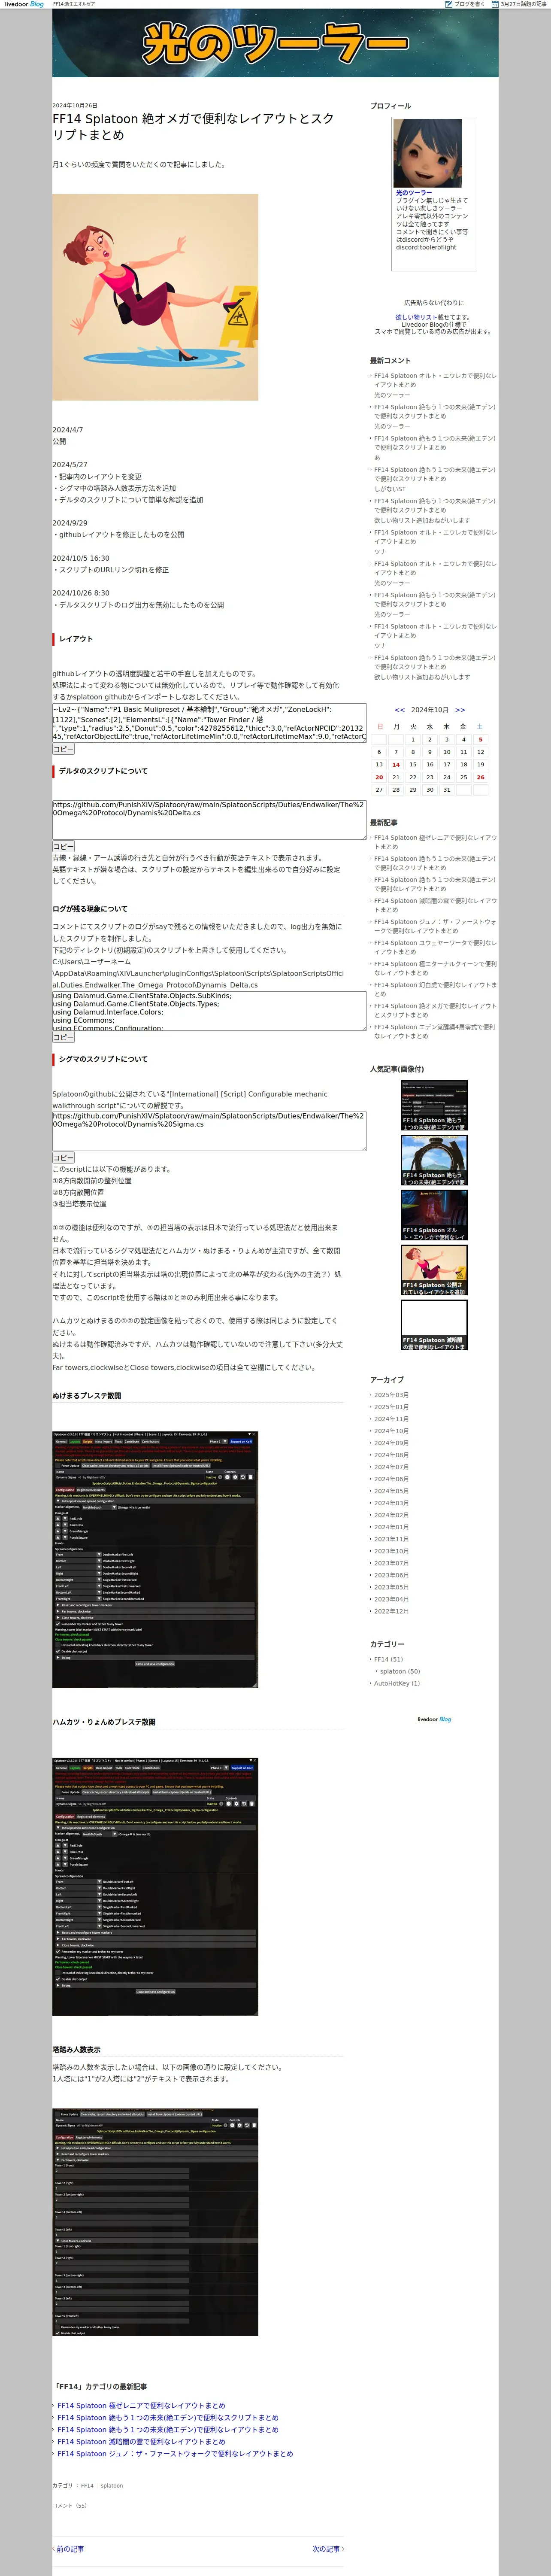Open the ハムカツ・りょんめプレステ settings screenshot
This screenshot has width=551, height=2576.
[155, 1887]
